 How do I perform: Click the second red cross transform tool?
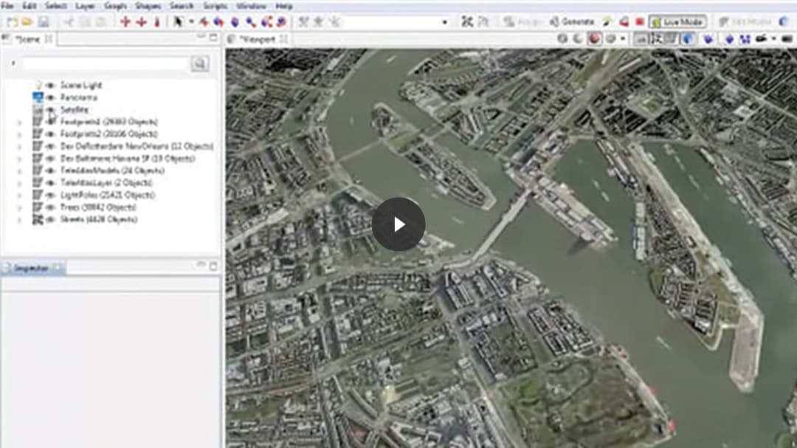point(141,22)
